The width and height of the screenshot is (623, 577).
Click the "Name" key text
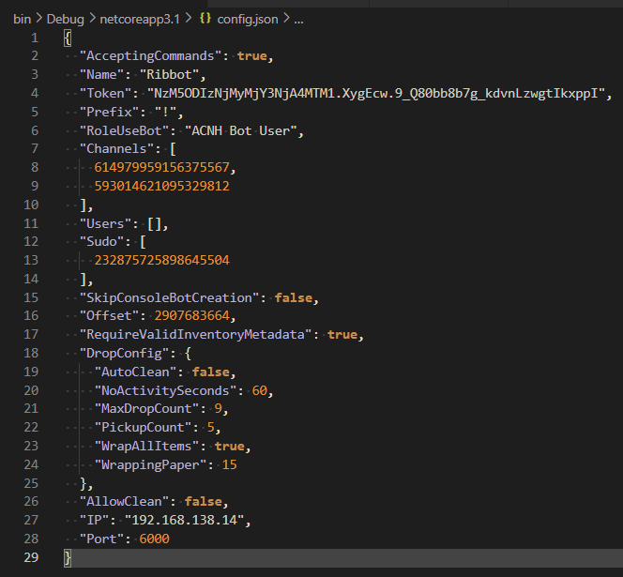tap(102, 75)
